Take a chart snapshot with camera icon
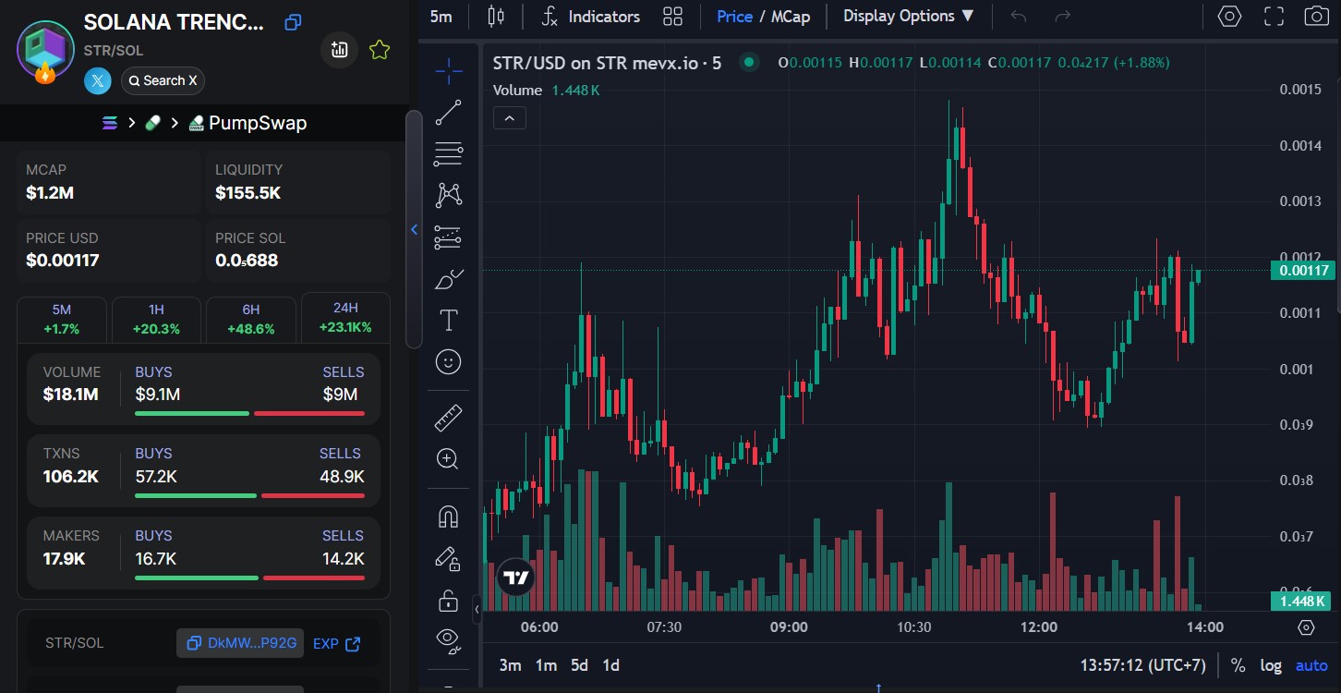This screenshot has height=693, width=1341. point(1316,16)
